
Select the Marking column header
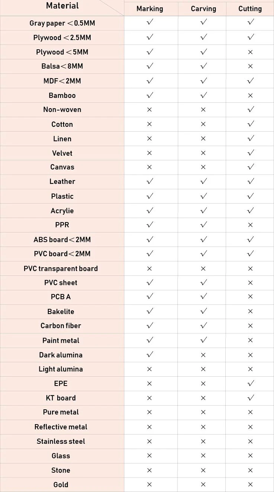click(150, 9)
